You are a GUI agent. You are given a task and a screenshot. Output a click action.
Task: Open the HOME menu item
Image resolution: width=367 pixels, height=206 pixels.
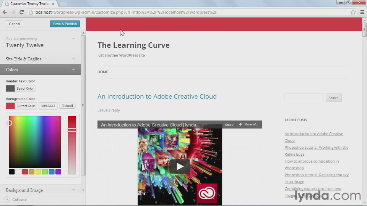[x=103, y=72]
